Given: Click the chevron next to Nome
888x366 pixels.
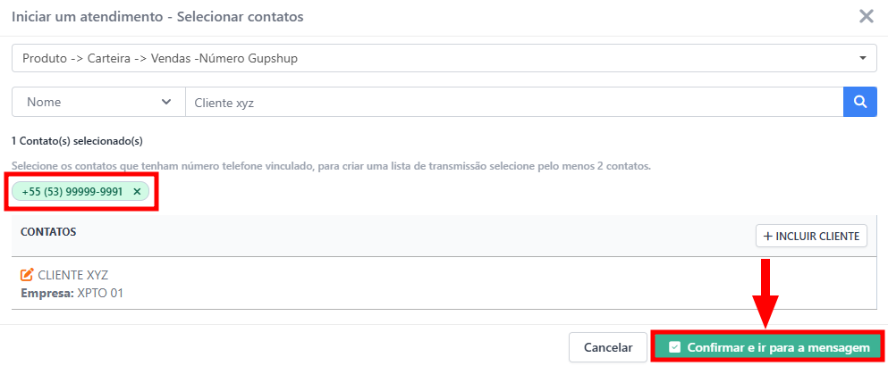Looking at the screenshot, I should tap(166, 102).
